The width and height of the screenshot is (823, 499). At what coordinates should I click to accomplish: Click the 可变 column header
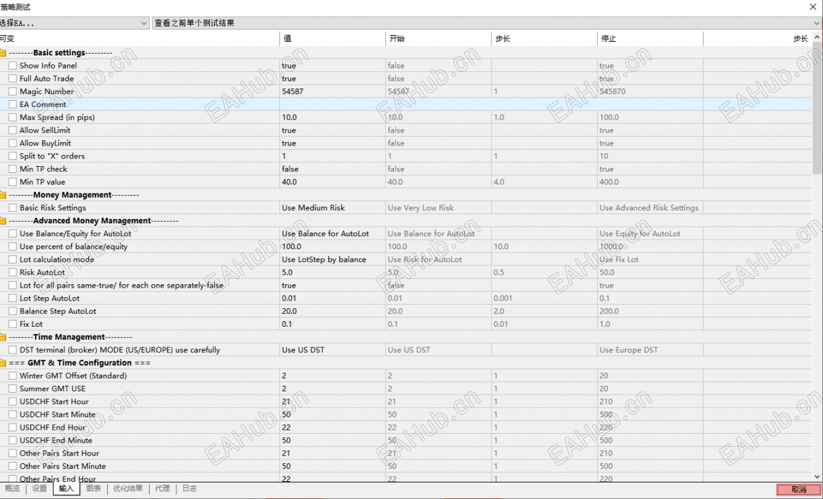coord(139,39)
